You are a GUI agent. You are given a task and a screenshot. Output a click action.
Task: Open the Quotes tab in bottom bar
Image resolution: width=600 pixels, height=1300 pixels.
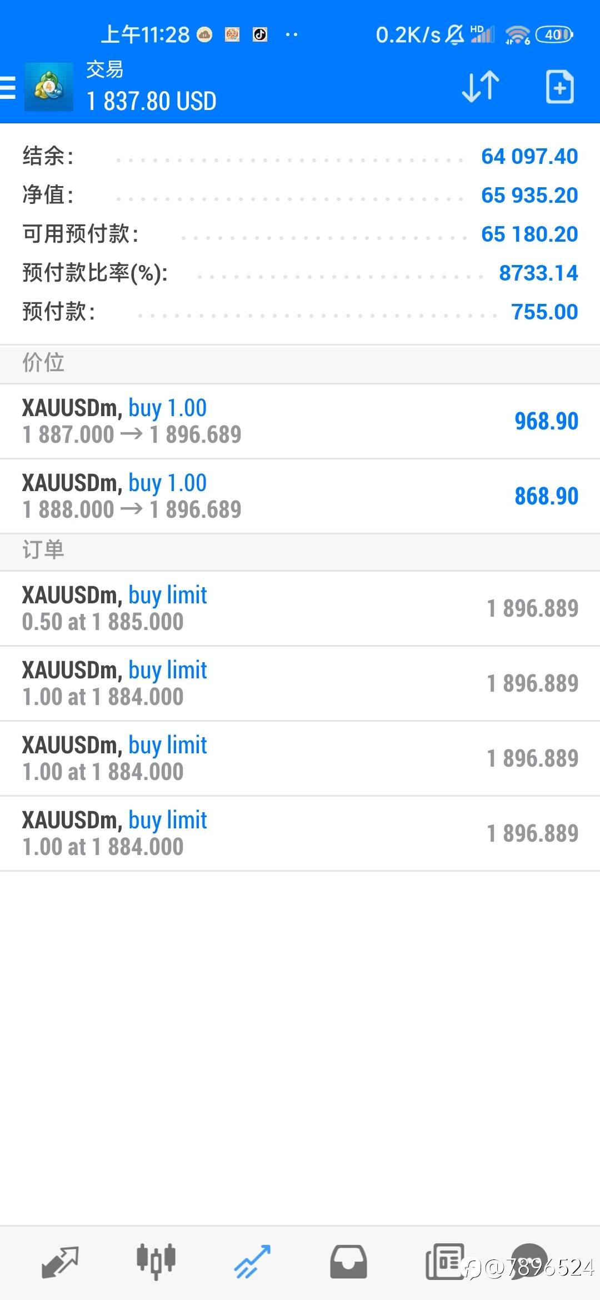[x=60, y=1262]
